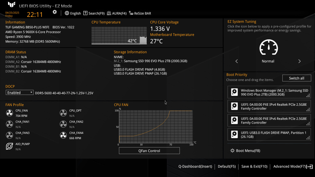Viewport: 315px width, 177px height.
Task: Click DDR5-5600 40-40-40-77 DOCP profile text
Action: click(x=64, y=93)
